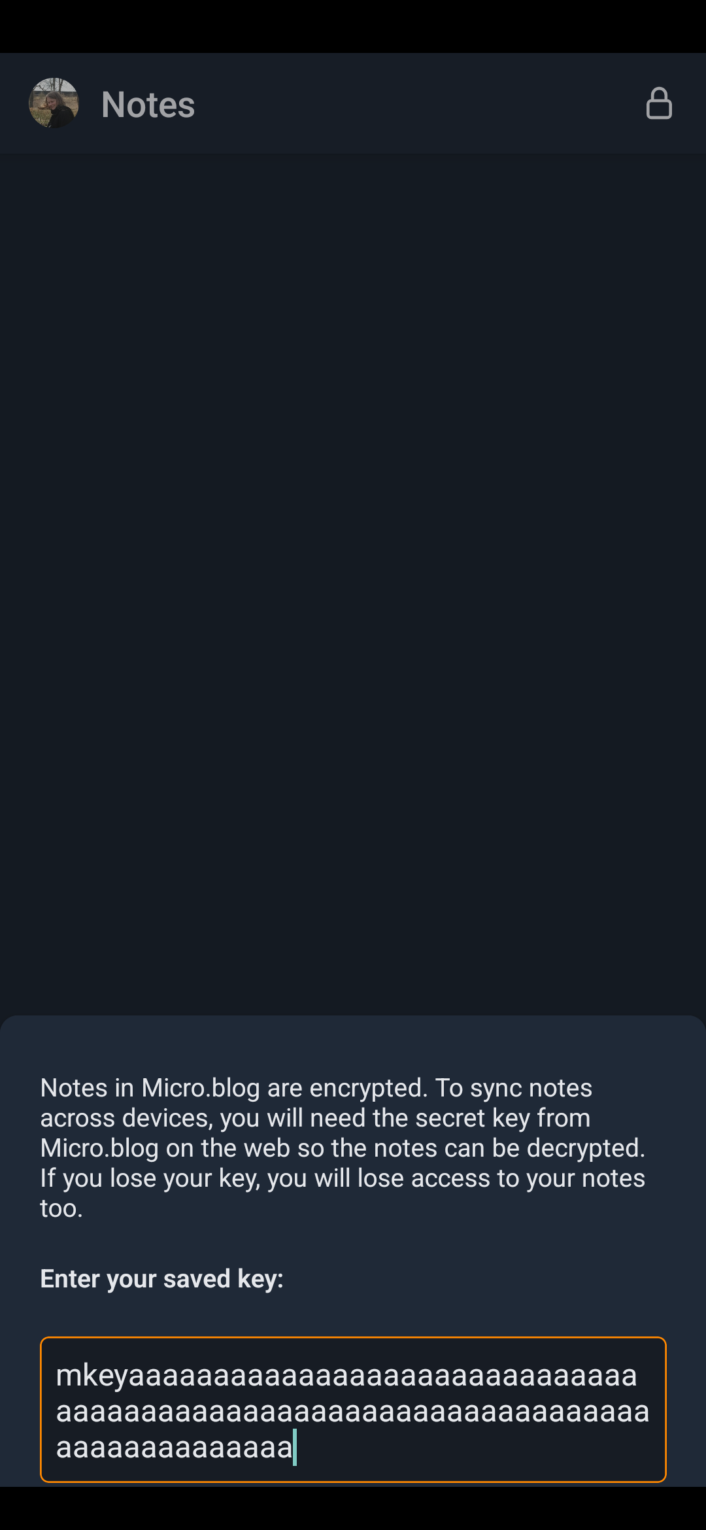
Task: Tap the lock icon in the header
Action: 659,103
